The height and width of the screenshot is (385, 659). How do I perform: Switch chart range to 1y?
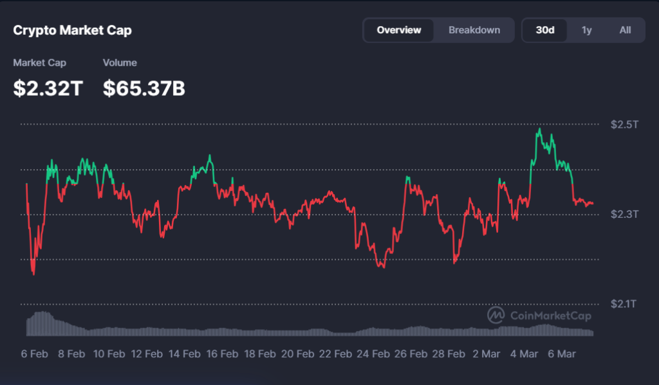[x=586, y=30]
